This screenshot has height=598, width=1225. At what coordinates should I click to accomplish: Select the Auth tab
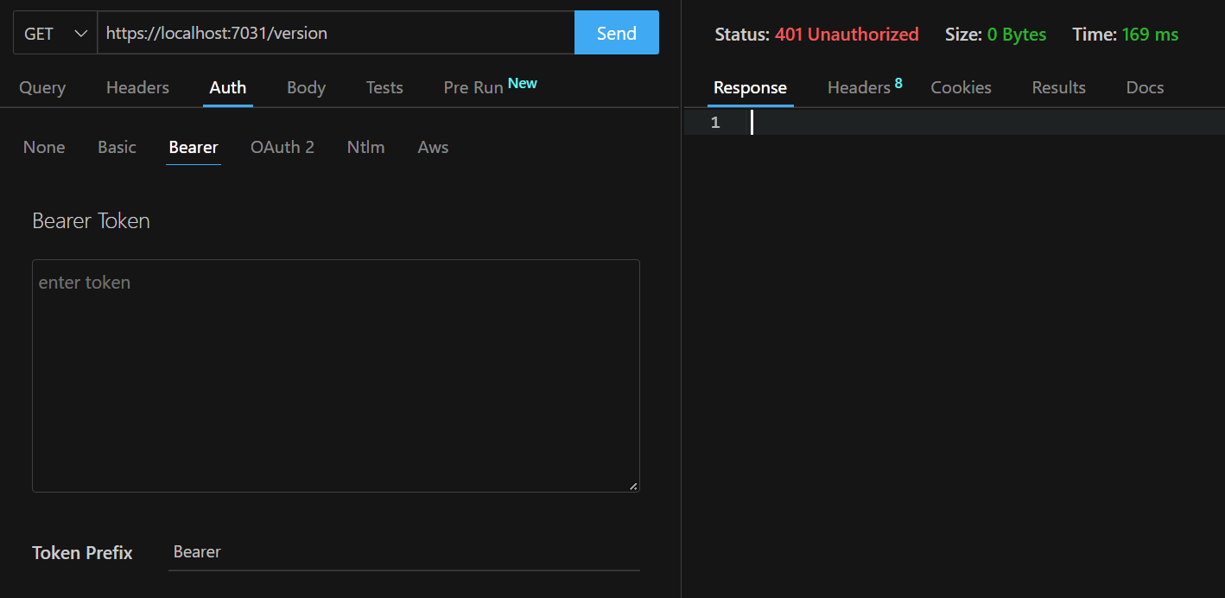pos(228,87)
